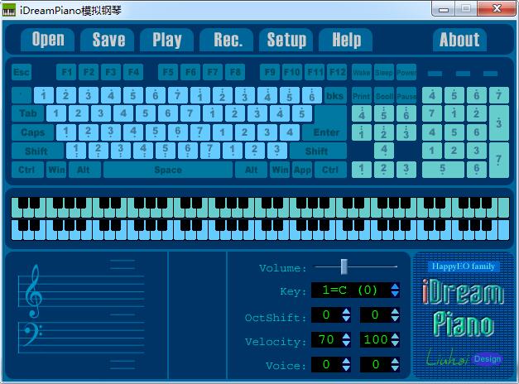Click the Tab key on the virtual keyboard
Screen dimensions: 519x384
point(28,113)
